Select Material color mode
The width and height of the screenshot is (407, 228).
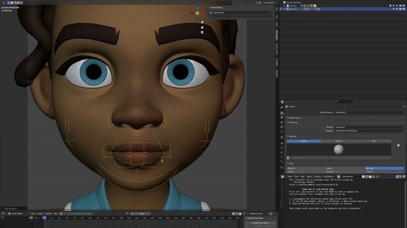pos(306,168)
